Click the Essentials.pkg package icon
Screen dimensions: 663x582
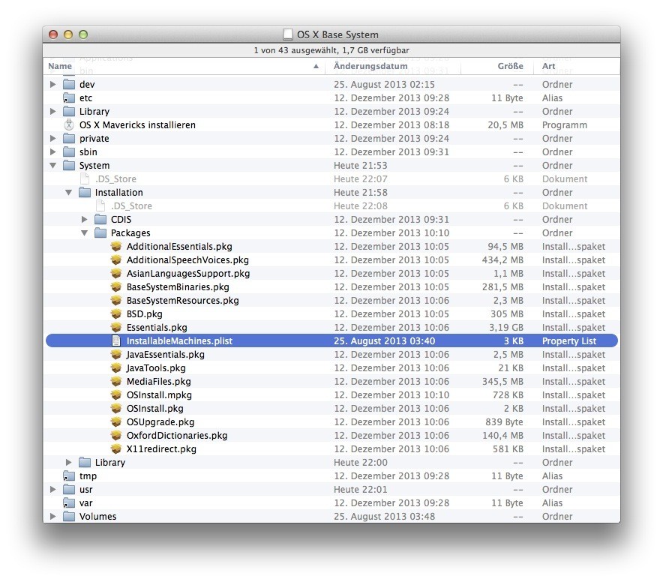[115, 328]
